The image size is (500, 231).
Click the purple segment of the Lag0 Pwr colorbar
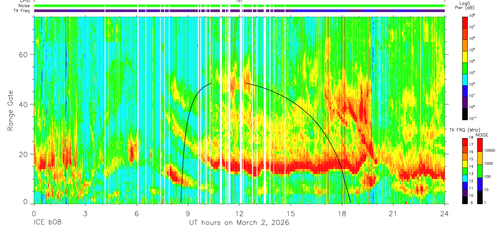465,101
